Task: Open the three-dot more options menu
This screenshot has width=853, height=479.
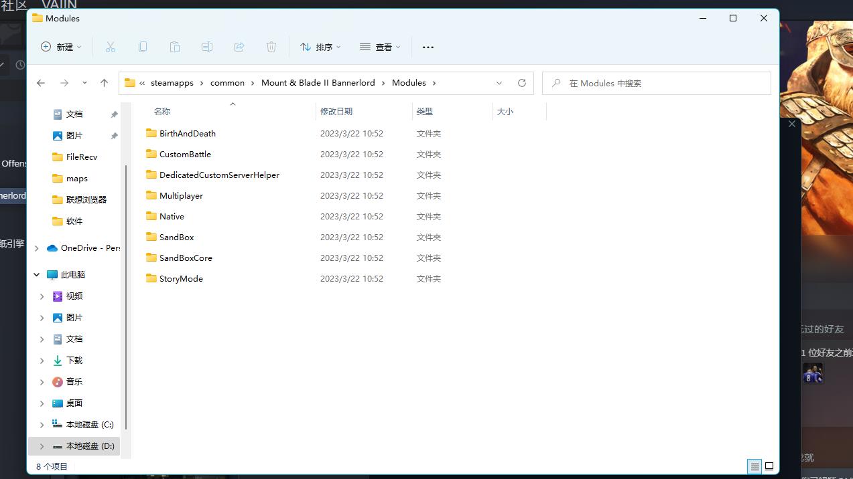Action: pos(428,47)
